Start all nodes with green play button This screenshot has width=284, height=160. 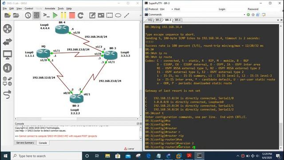[55, 16]
